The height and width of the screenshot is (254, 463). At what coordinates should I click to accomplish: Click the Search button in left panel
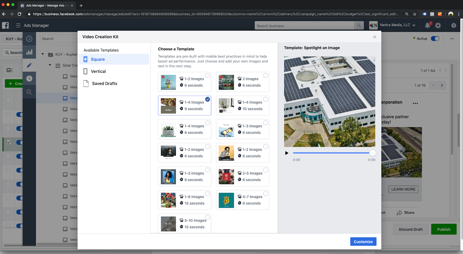[x=13, y=52]
